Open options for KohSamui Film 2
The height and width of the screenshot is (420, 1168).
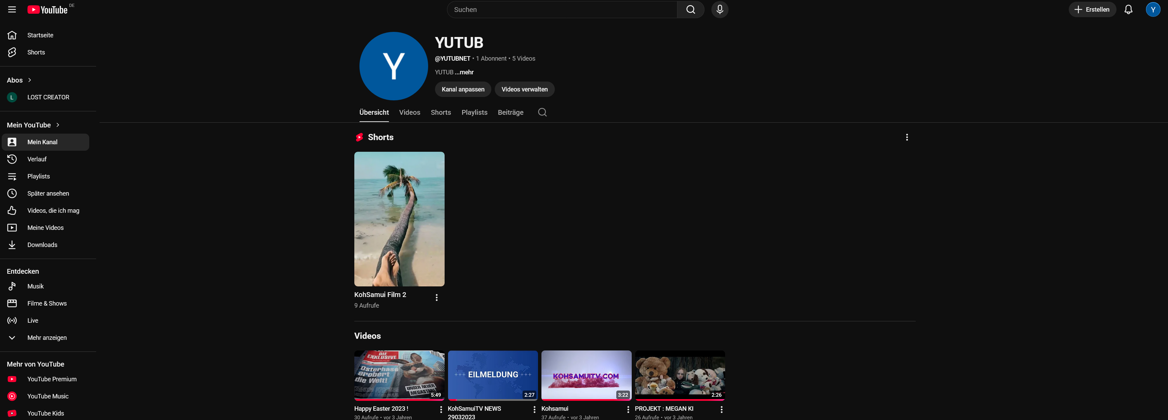pos(437,298)
